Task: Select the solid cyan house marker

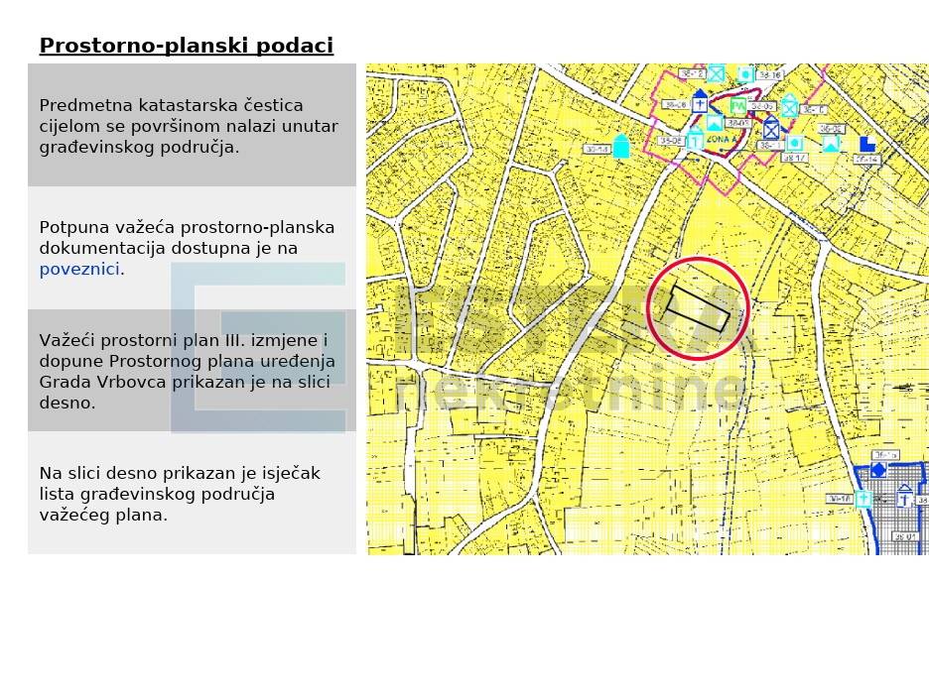Action: click(621, 146)
